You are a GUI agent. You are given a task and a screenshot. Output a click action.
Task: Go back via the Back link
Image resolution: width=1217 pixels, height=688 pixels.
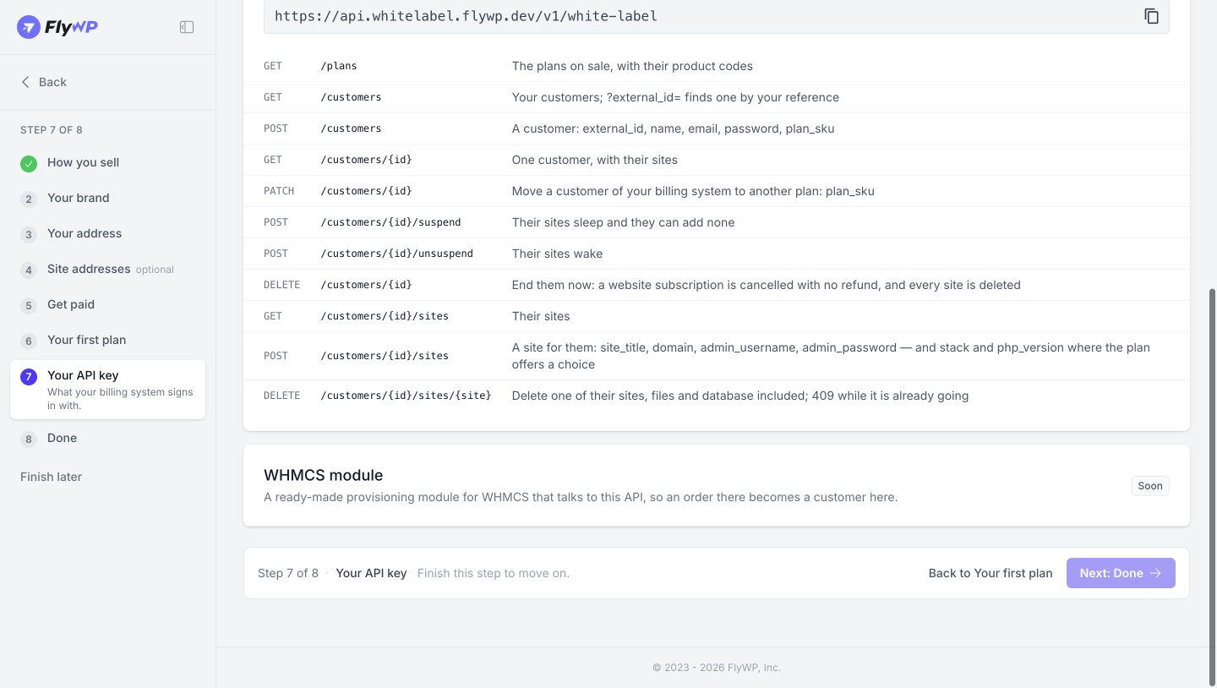pos(43,82)
